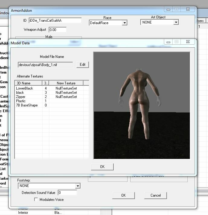Click OK in the ArmorAddon window
208x215 pixels.
[123, 195]
